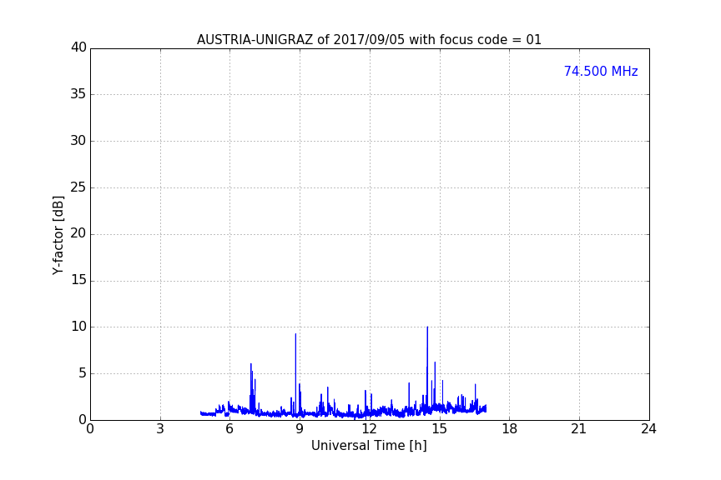Click the x-axis tick label '21'

pos(579,429)
